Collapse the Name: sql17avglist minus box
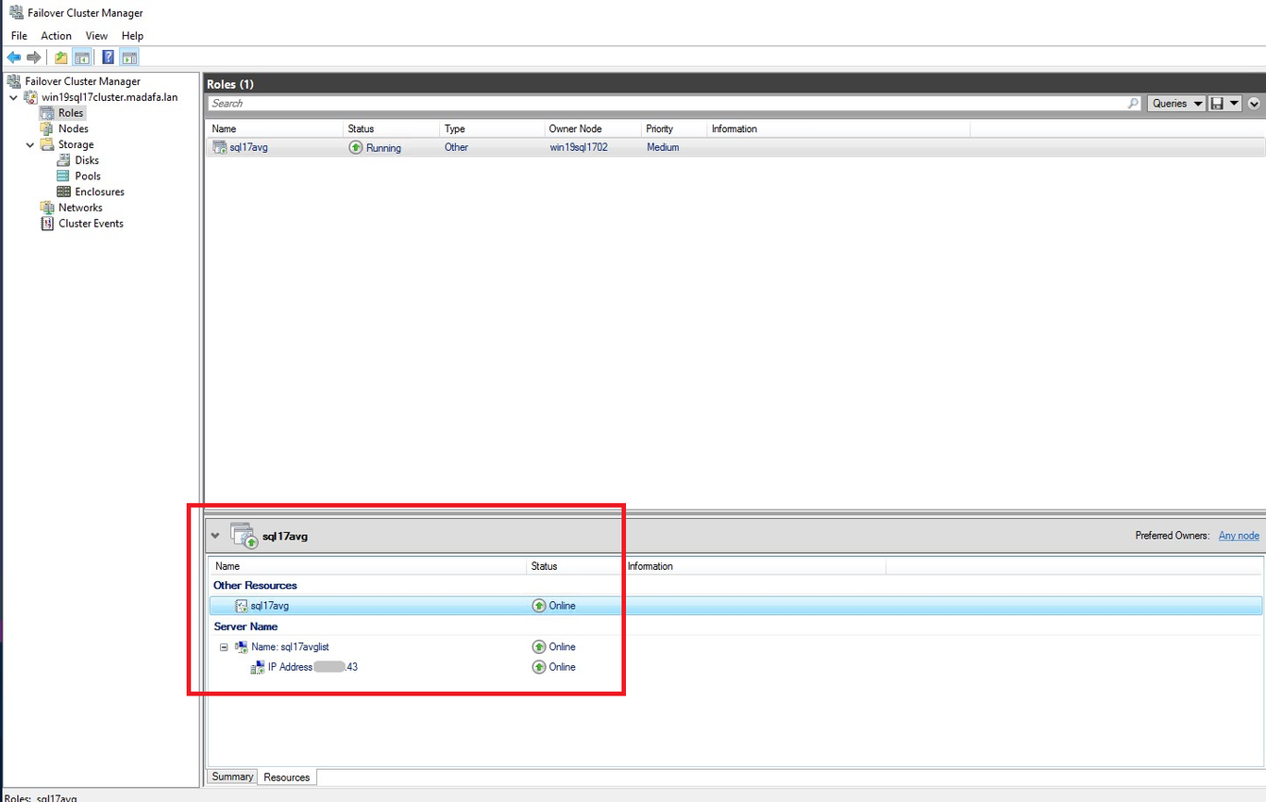The height and width of the screenshot is (802, 1266). click(224, 647)
